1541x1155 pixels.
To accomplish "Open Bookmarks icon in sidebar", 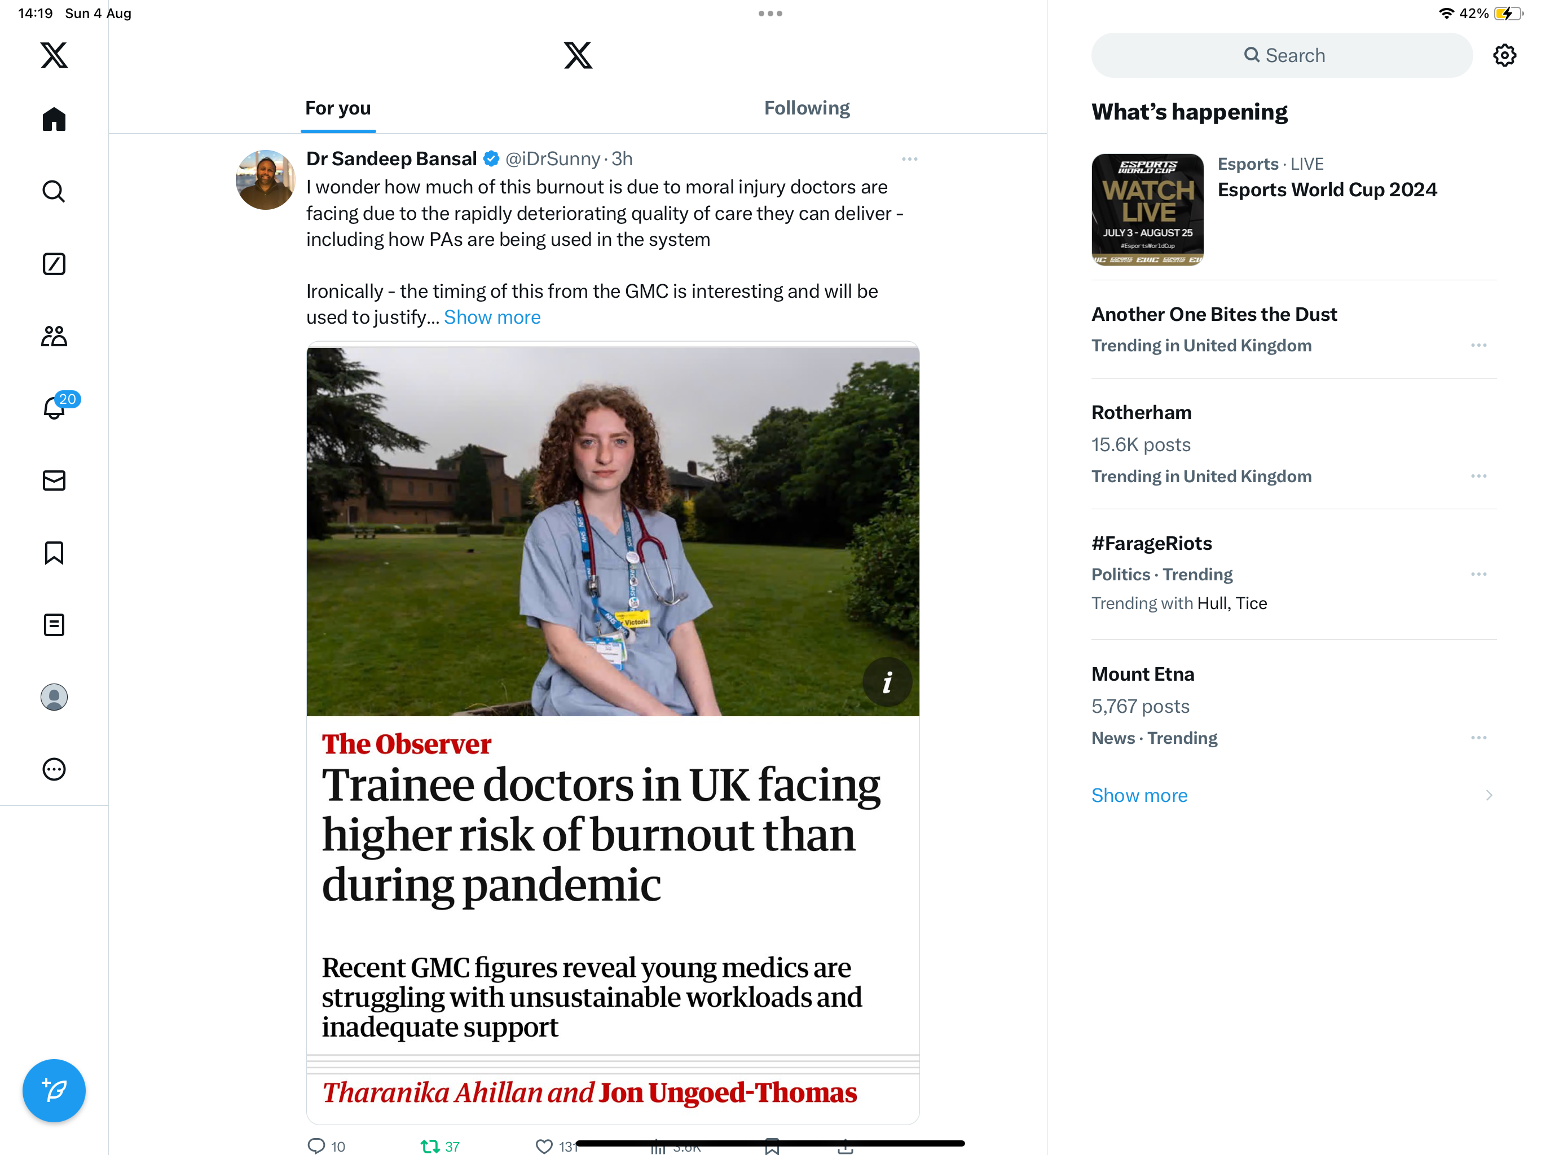I will click(x=54, y=553).
